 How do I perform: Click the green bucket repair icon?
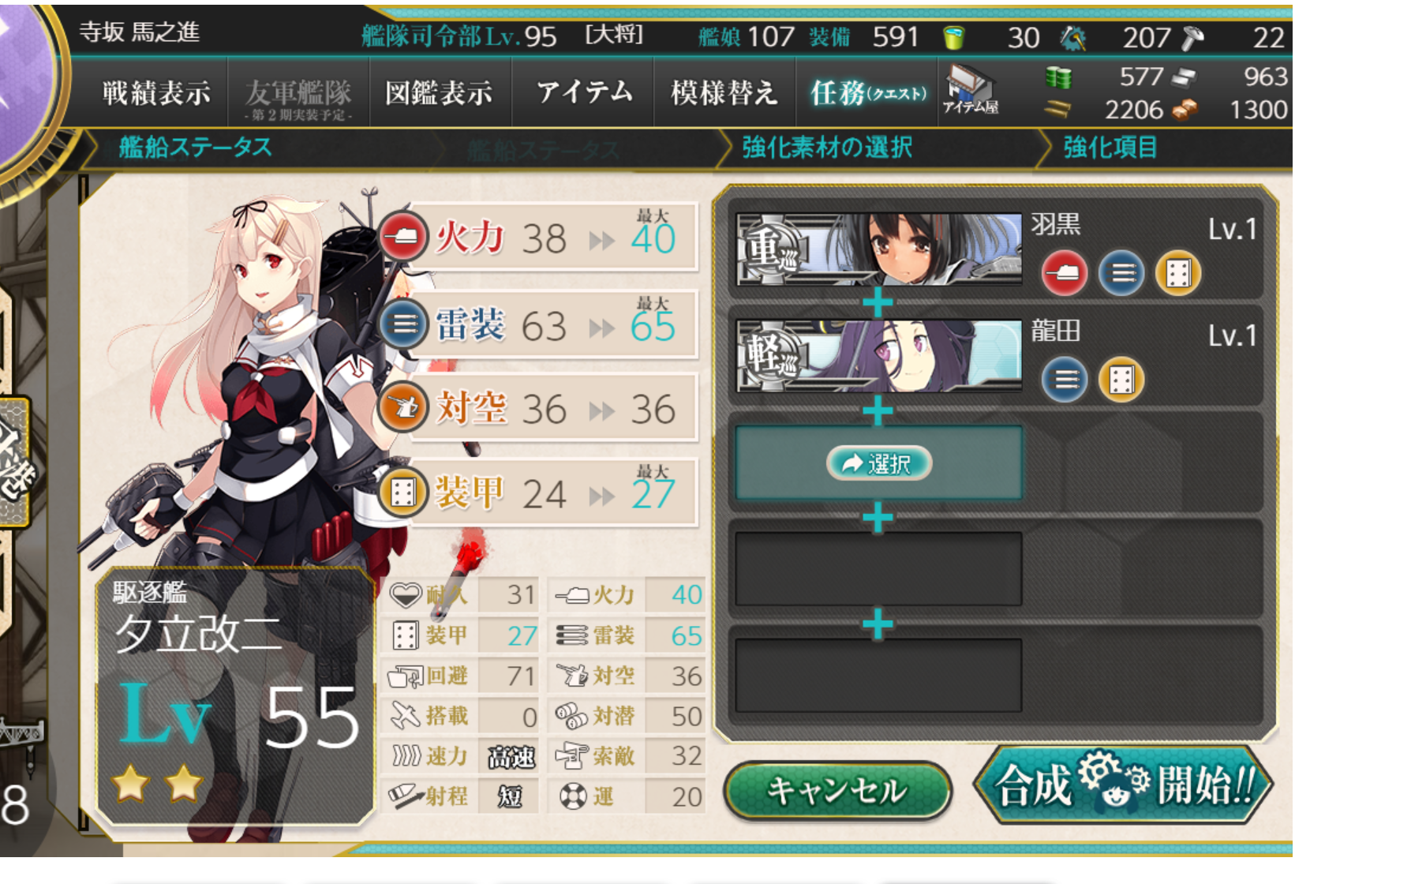click(x=954, y=37)
